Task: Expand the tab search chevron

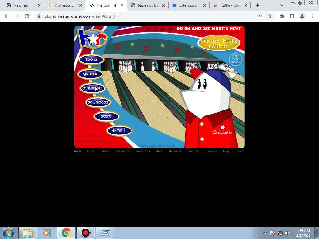Action: 282,5
